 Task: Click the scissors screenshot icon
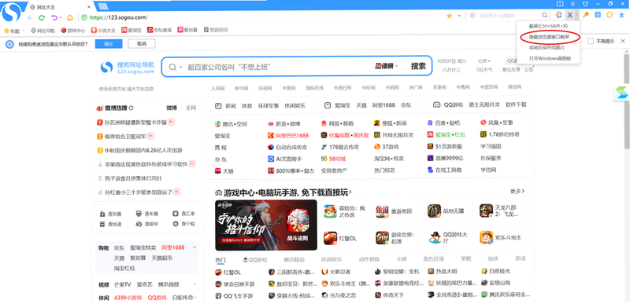pyautogui.click(x=569, y=15)
